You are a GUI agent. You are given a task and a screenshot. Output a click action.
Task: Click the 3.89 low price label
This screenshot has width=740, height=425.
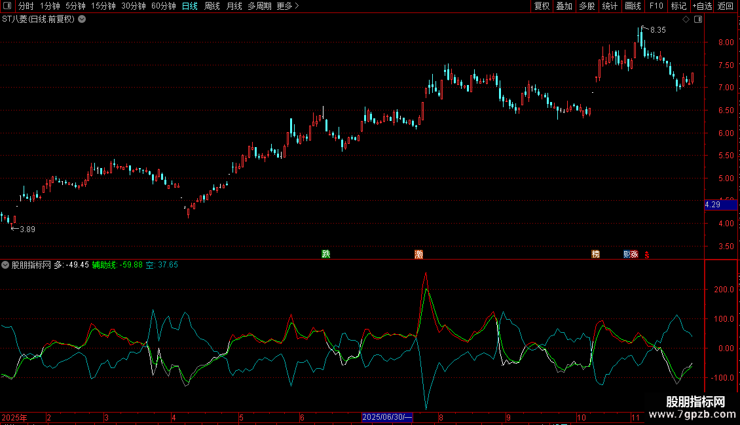point(28,229)
